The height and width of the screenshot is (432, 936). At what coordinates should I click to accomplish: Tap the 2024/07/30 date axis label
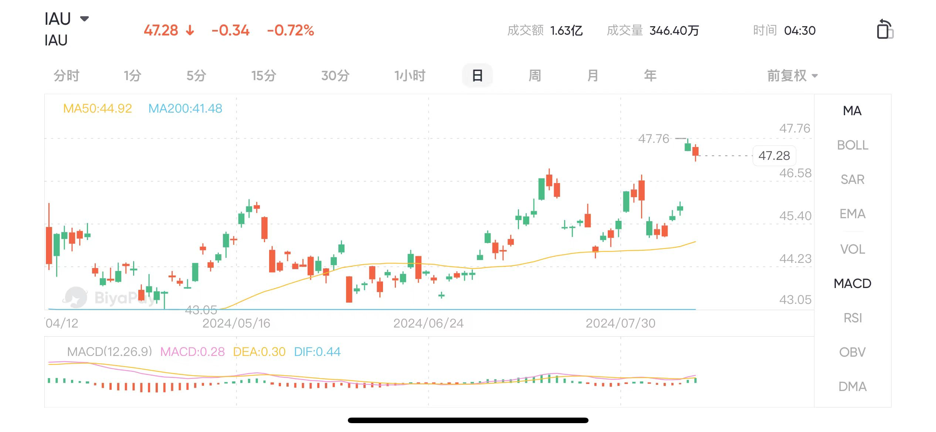pyautogui.click(x=620, y=323)
